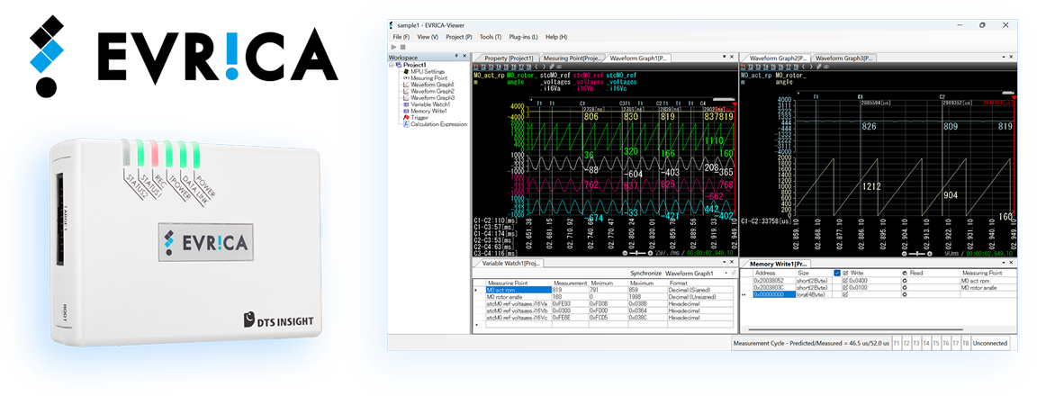The height and width of the screenshot is (396, 1037).
Task: Open the View (V) menu
Action: pyautogui.click(x=428, y=37)
